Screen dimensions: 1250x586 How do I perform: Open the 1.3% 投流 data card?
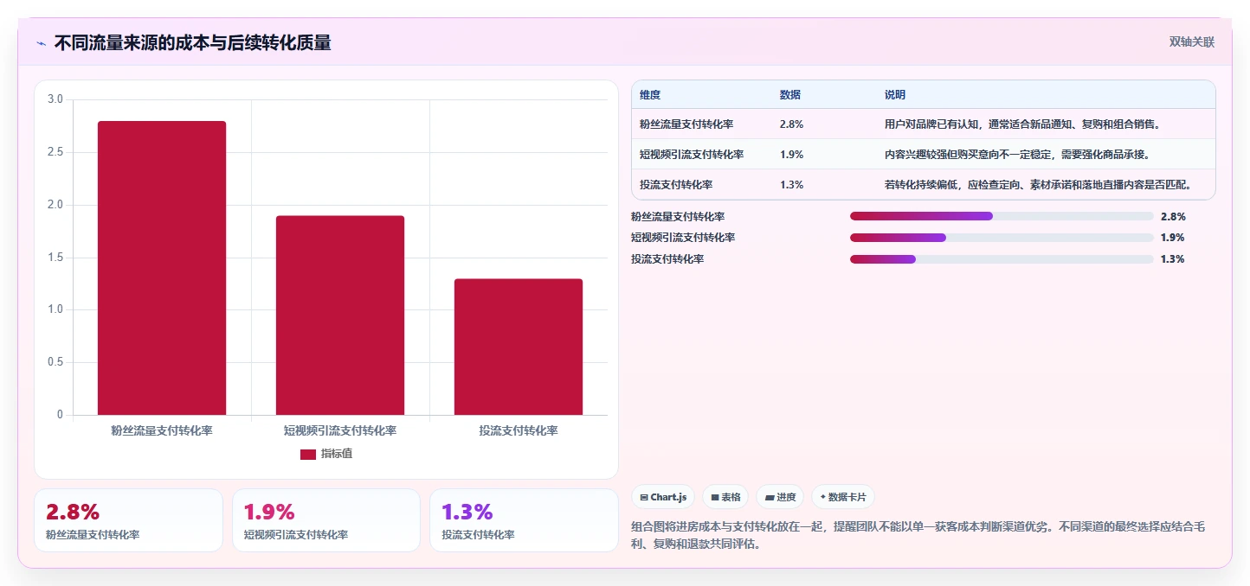(x=524, y=520)
